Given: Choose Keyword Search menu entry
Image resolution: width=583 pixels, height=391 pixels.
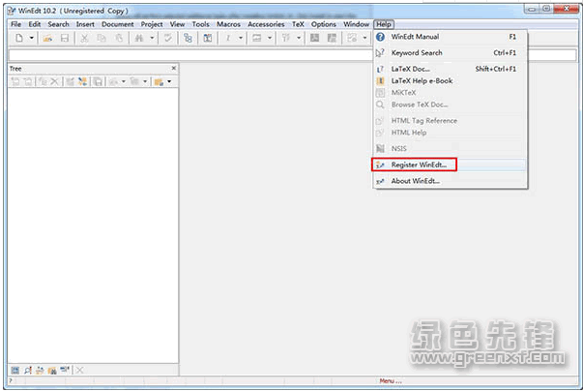Looking at the screenshot, I should pyautogui.click(x=451, y=53).
